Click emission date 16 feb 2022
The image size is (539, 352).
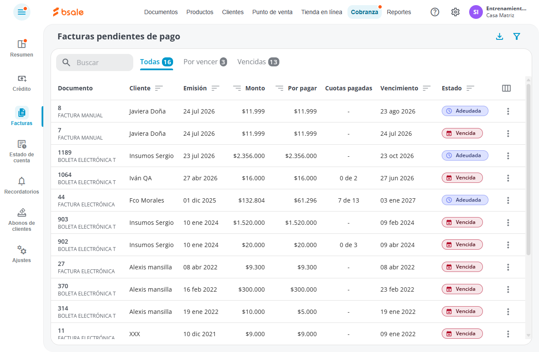coord(200,289)
